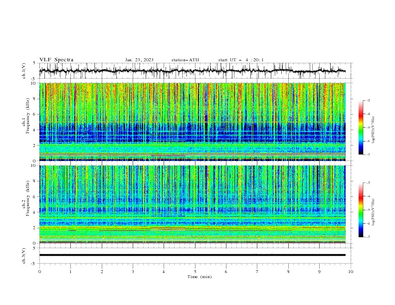Click the "6" kHz tick of ch.2 spectrogram
The height and width of the screenshot is (305, 395).
pyautogui.click(x=35, y=196)
